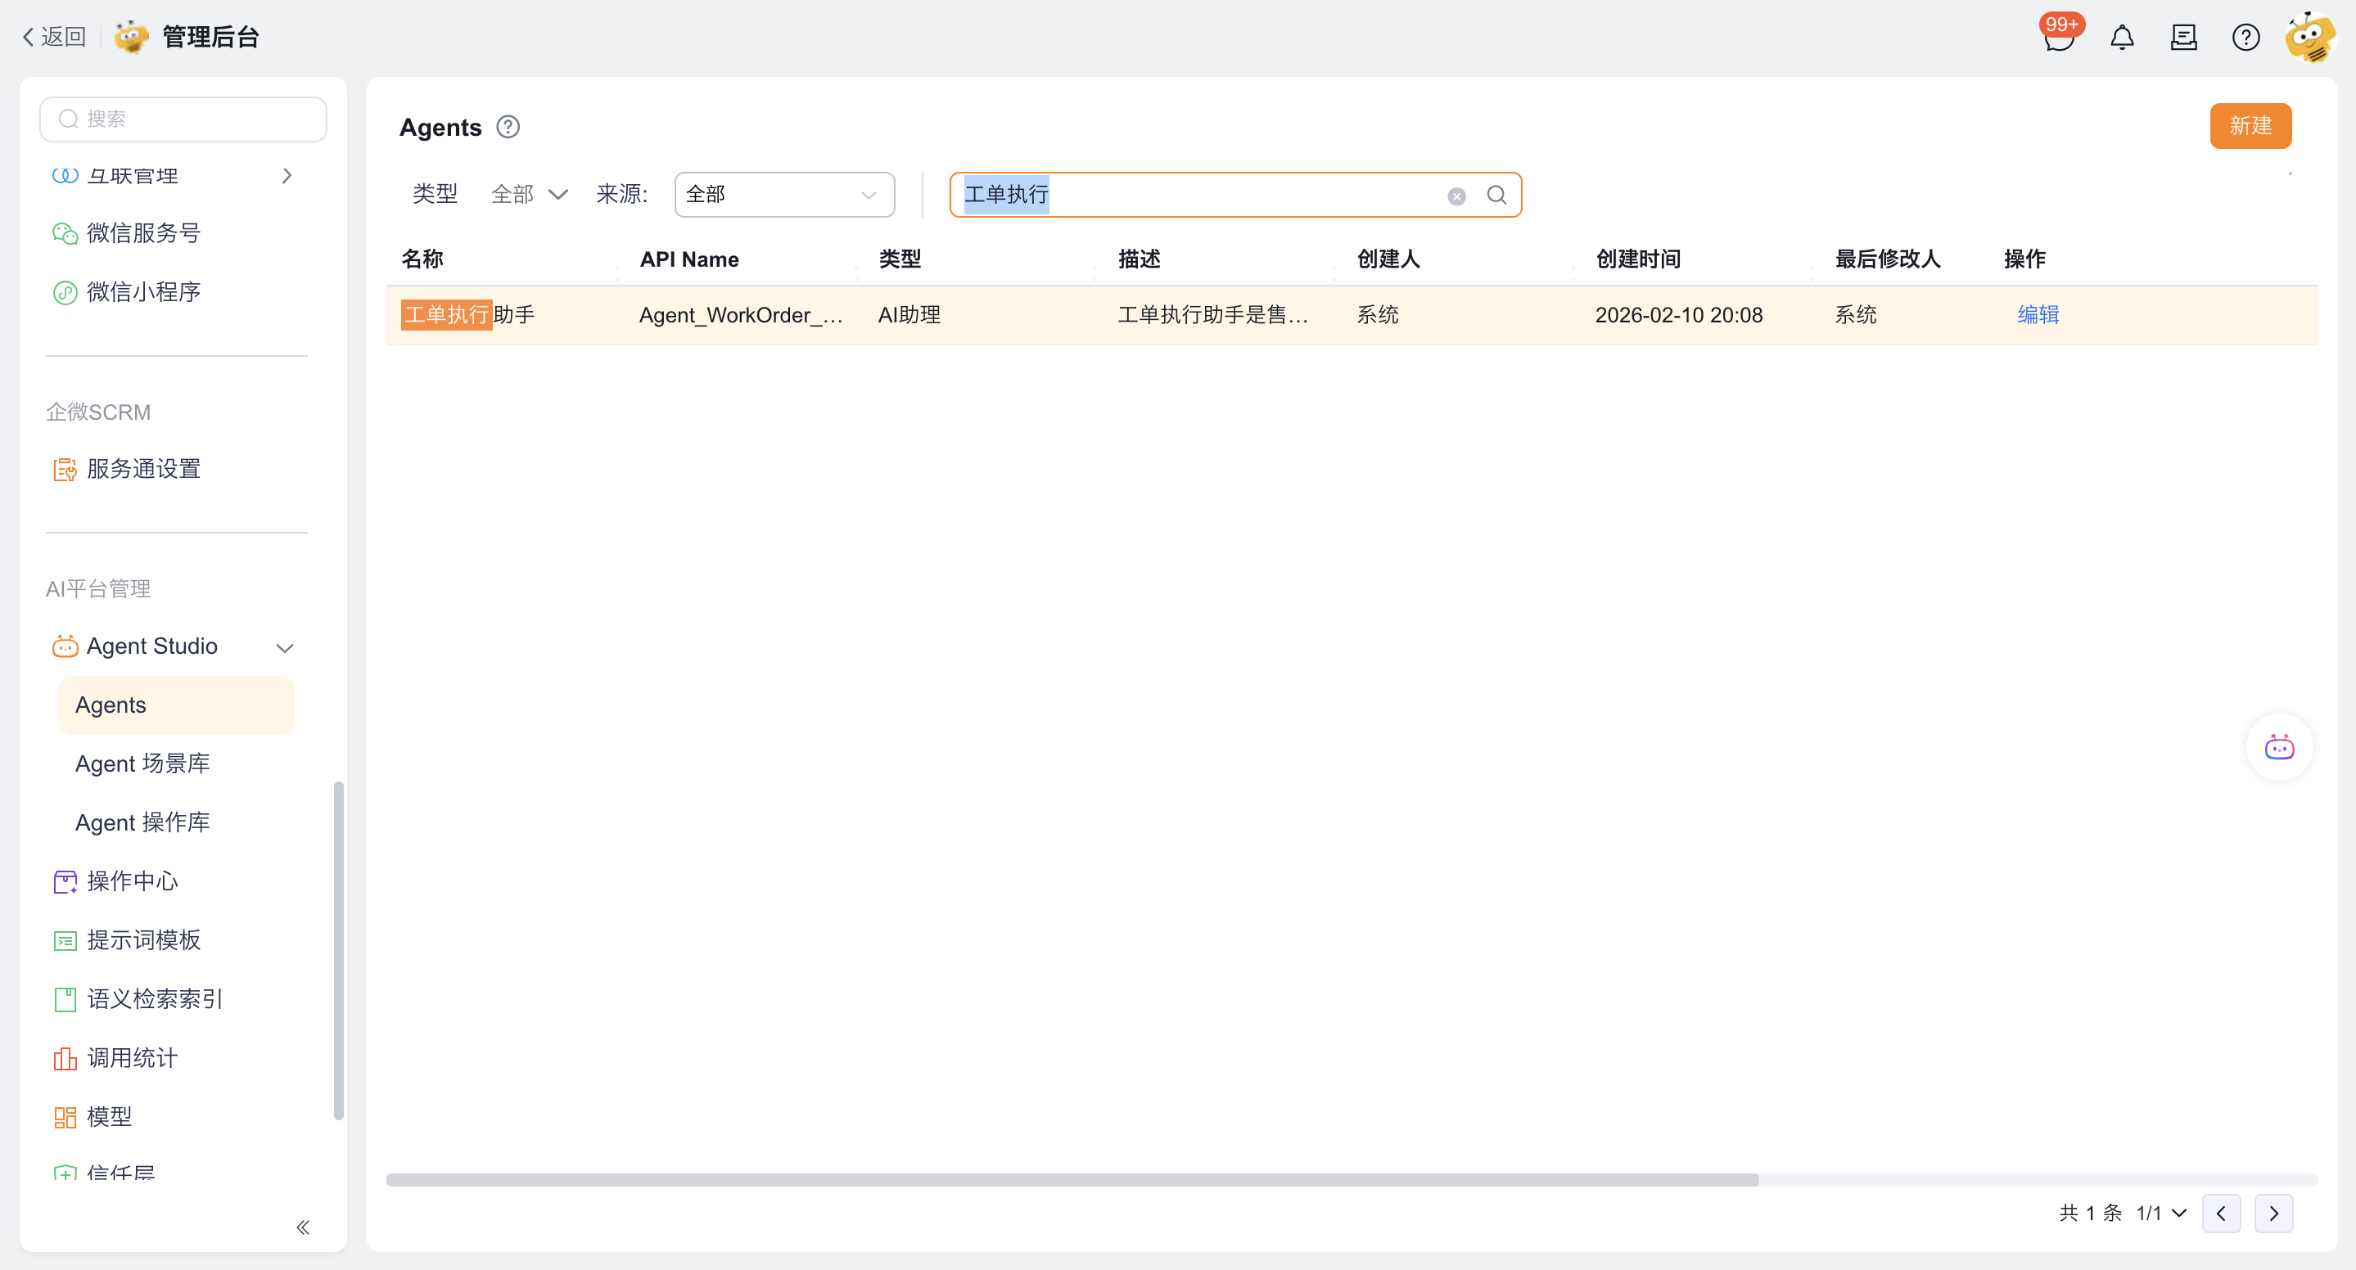2356x1270 pixels.
Task: Open the task list icon in header
Action: coord(2183,38)
